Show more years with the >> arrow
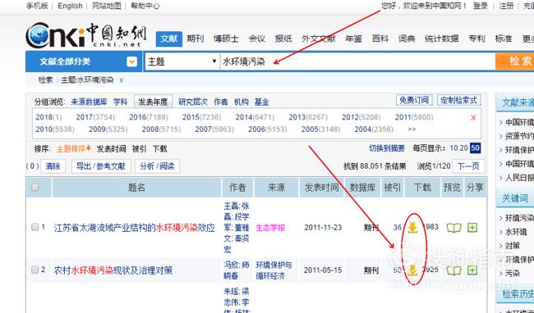 412,129
